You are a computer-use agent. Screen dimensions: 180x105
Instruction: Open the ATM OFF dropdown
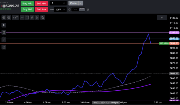click(60, 9)
